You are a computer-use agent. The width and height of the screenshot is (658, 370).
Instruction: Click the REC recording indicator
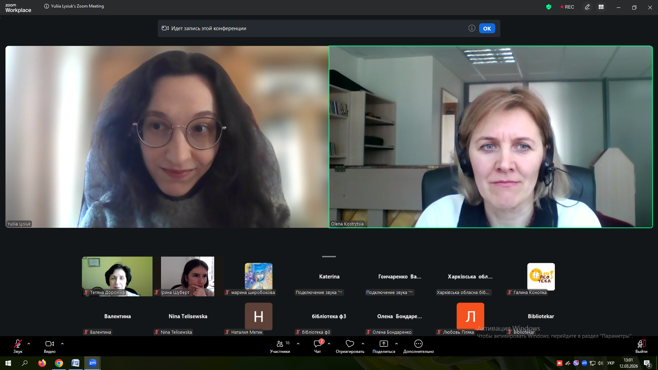tap(567, 7)
